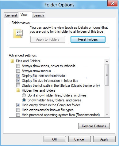
Task: Click the Advanced settings scrollbar thumb
Action: click(107, 75)
